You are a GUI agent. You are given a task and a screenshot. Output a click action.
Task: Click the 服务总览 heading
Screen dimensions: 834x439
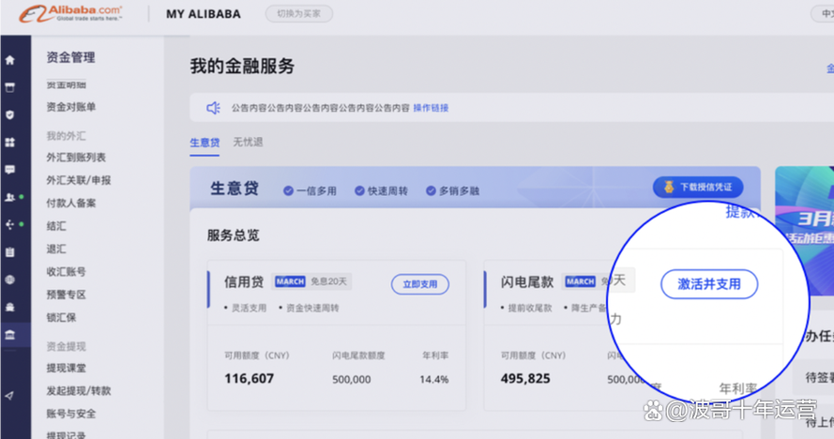[x=233, y=235]
